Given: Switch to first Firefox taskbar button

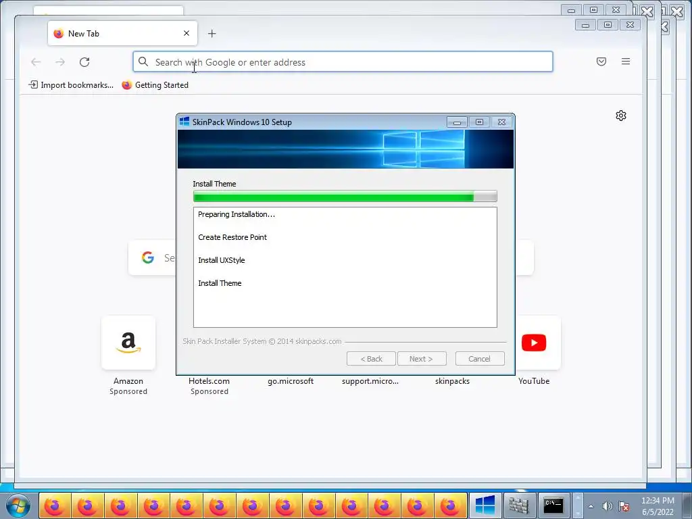Looking at the screenshot, I should pyautogui.click(x=55, y=505).
